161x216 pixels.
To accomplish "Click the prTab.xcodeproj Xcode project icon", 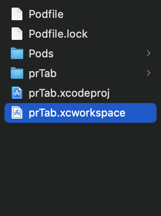I will tap(17, 93).
